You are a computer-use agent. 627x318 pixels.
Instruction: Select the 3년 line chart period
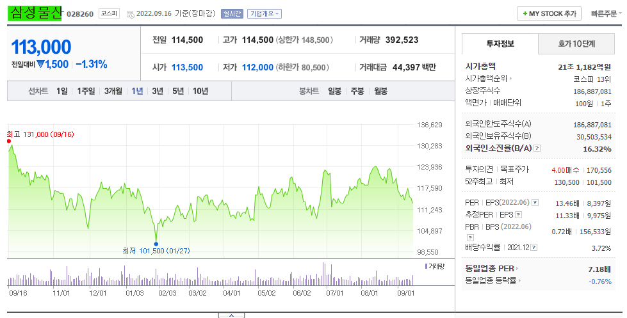click(158, 91)
